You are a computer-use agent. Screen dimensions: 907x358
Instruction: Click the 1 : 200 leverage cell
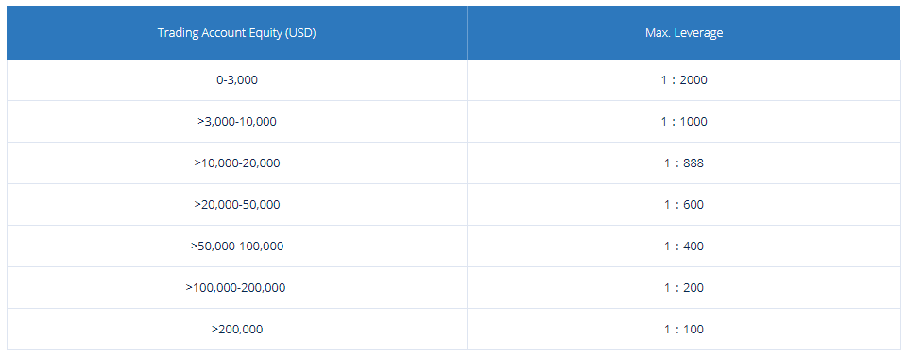[x=684, y=288]
